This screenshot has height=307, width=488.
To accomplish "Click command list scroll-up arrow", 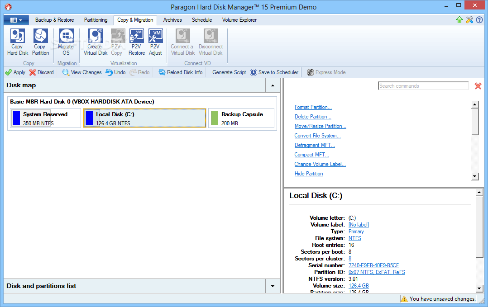I will 474,105.
